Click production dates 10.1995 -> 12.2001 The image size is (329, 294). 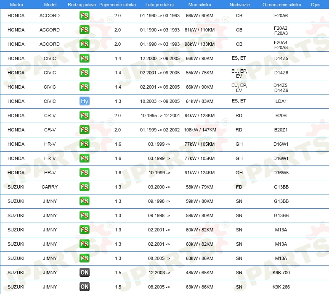tap(160, 115)
